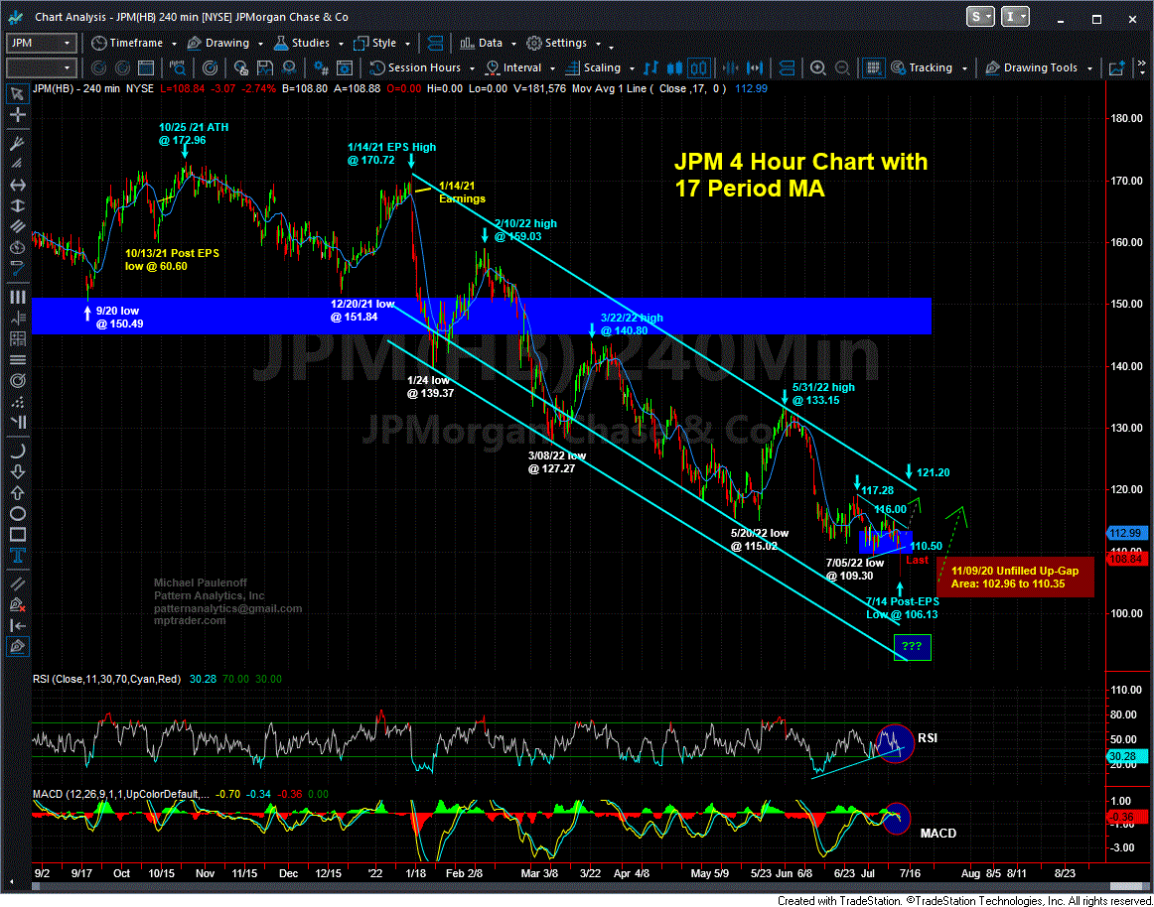
Task: Click the green '???' target box
Action: pyautogui.click(x=912, y=647)
